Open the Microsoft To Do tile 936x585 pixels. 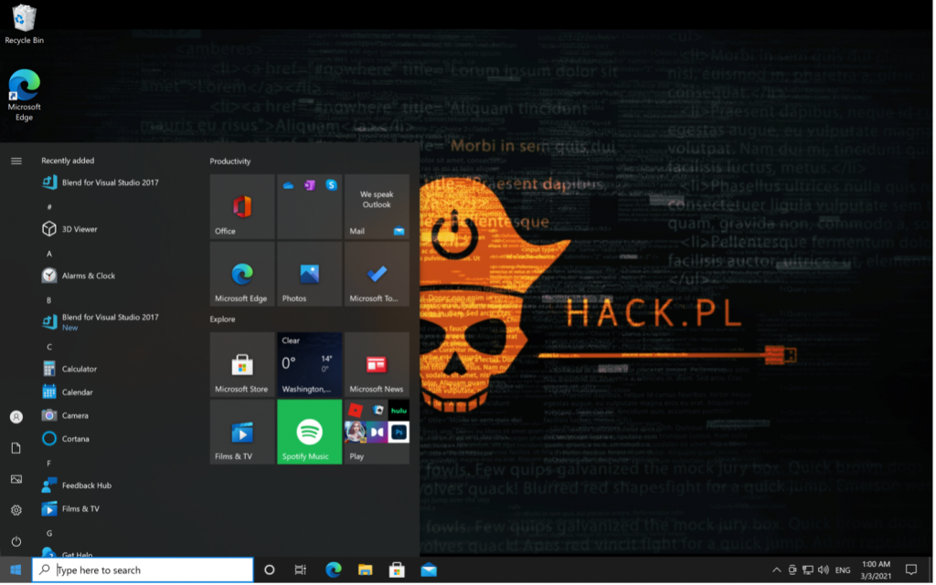[377, 274]
